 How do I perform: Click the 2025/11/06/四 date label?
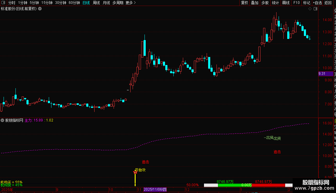[x=155, y=189]
